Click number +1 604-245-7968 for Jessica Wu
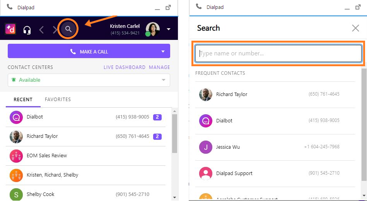 pyautogui.click(x=322, y=147)
